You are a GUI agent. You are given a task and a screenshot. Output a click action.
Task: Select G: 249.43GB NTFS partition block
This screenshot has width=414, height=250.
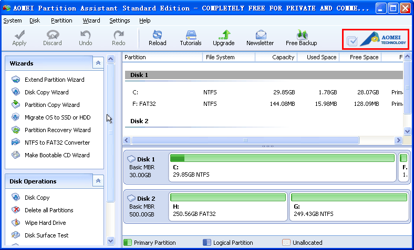click(x=349, y=206)
